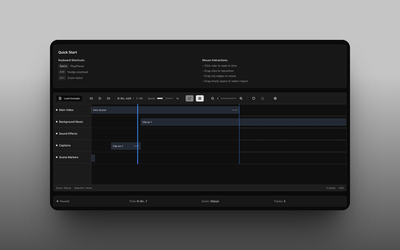Select the Intro Scene clip
The height and width of the screenshot is (250, 400).
(x=165, y=110)
